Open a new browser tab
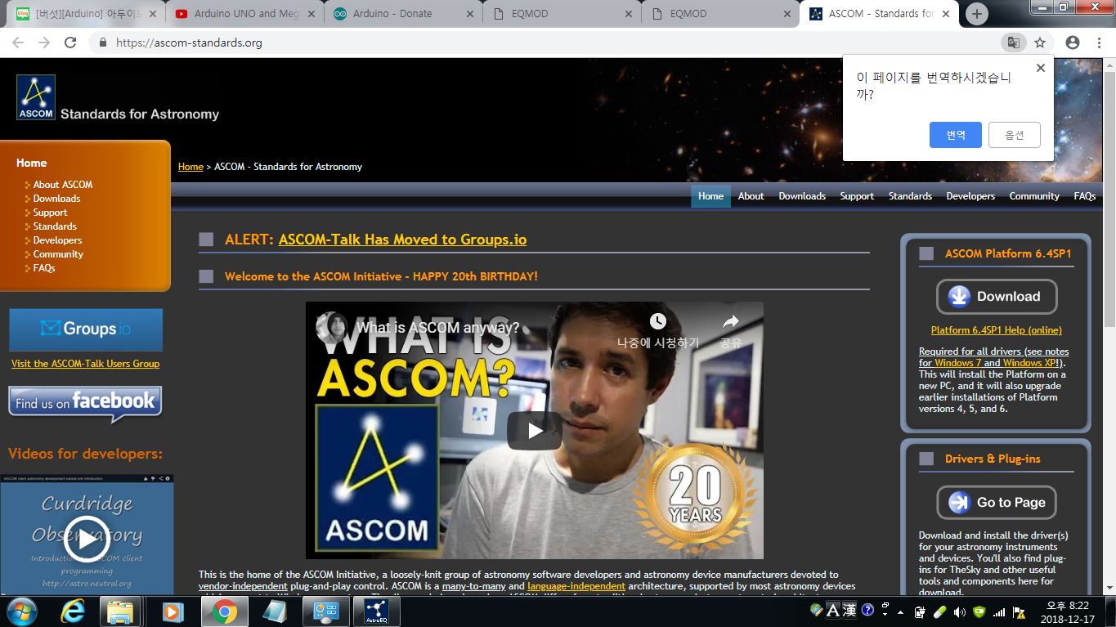This screenshot has width=1116, height=627. [x=976, y=14]
